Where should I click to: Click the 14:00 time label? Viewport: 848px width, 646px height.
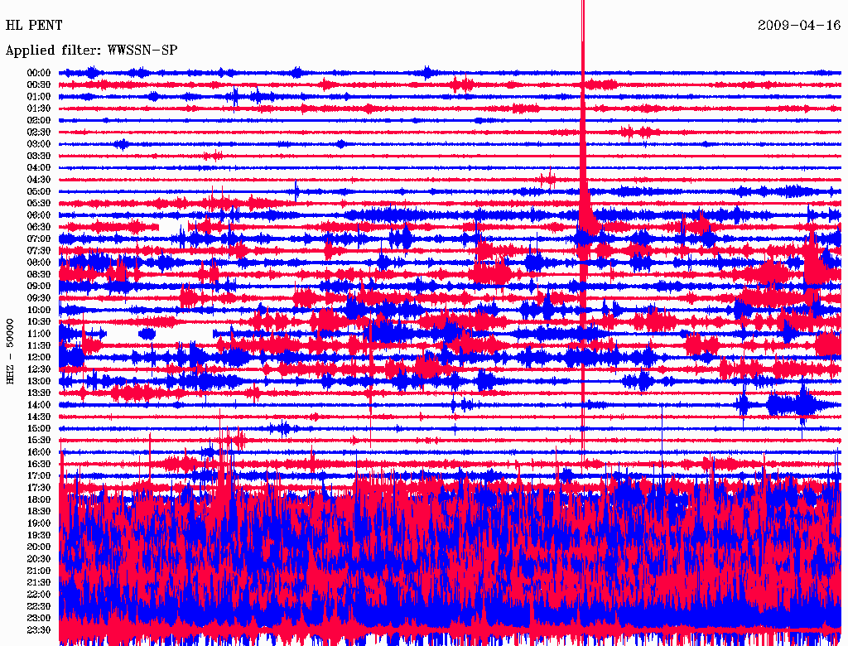tap(39, 405)
